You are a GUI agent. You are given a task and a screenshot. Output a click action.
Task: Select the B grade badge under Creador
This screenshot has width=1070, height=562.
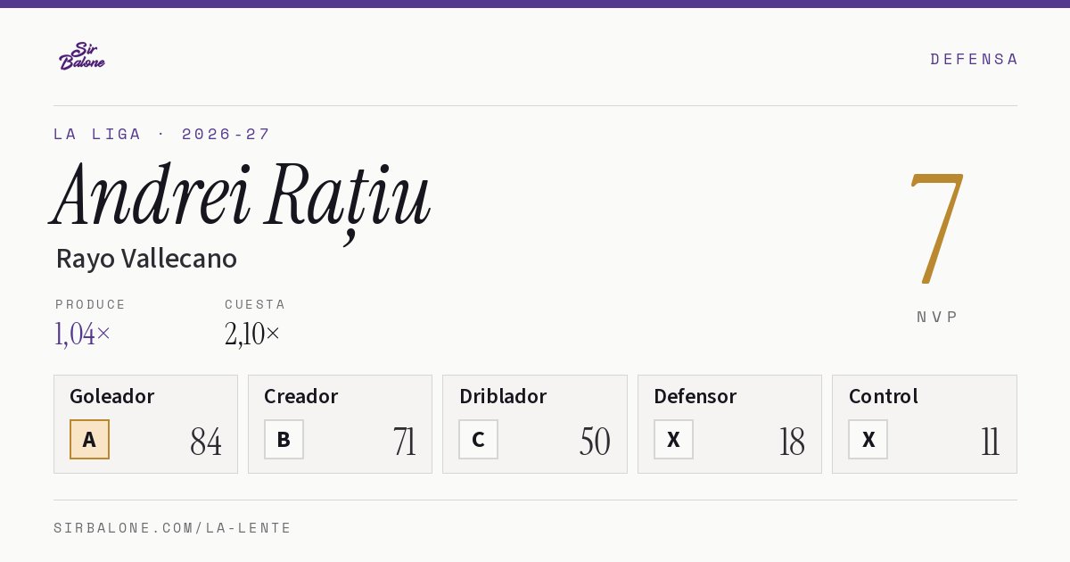[x=284, y=439]
